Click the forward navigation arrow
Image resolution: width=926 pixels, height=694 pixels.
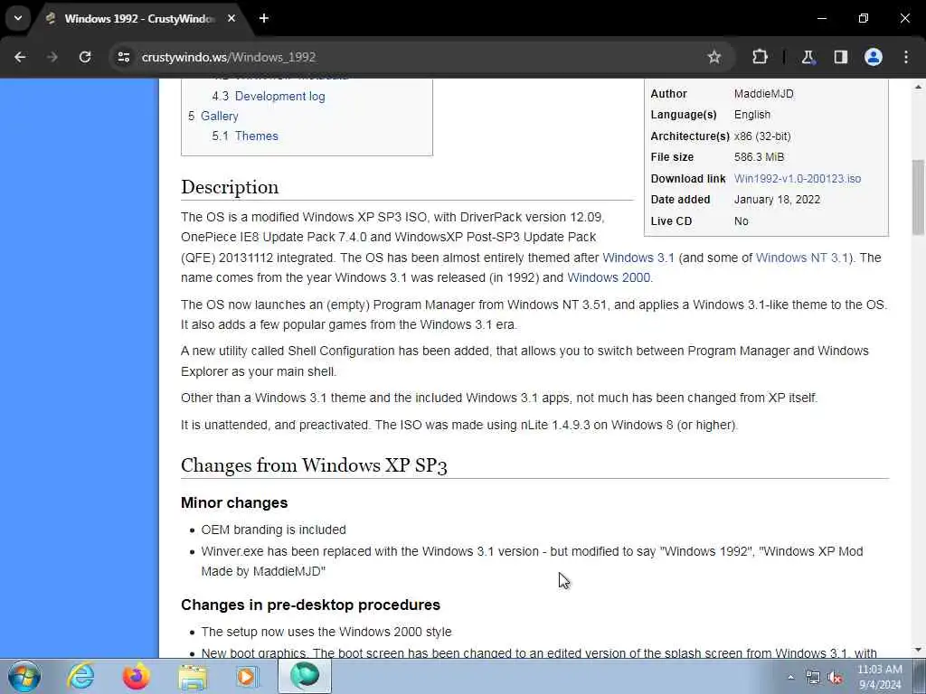click(x=52, y=57)
